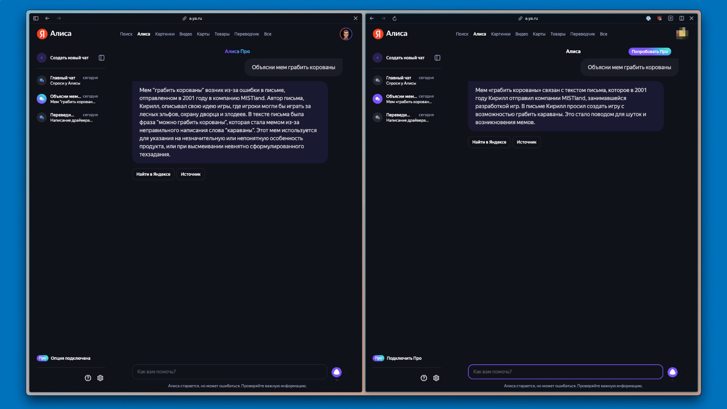Reload page in the right browser window
The width and height of the screenshot is (727, 409).
395,18
